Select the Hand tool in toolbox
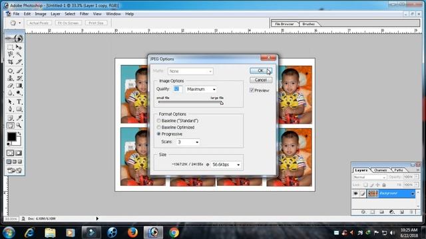The height and width of the screenshot is (239, 426). (11, 125)
